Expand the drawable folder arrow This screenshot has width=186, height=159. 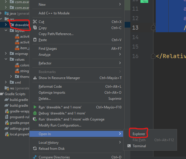pos(6,25)
